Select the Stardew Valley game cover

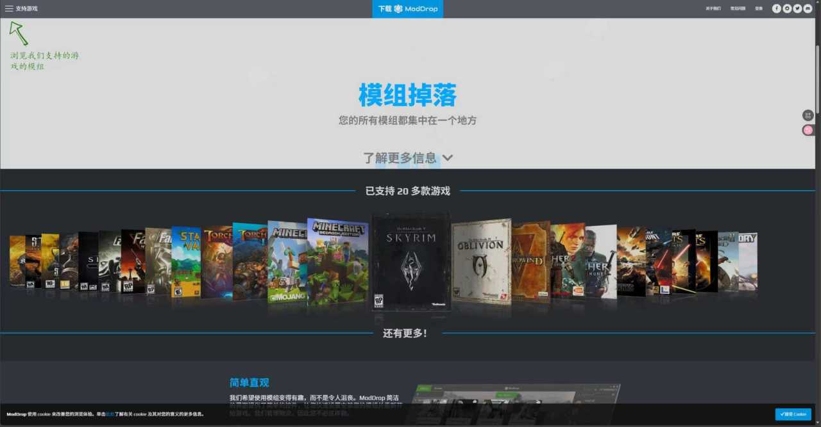186,262
